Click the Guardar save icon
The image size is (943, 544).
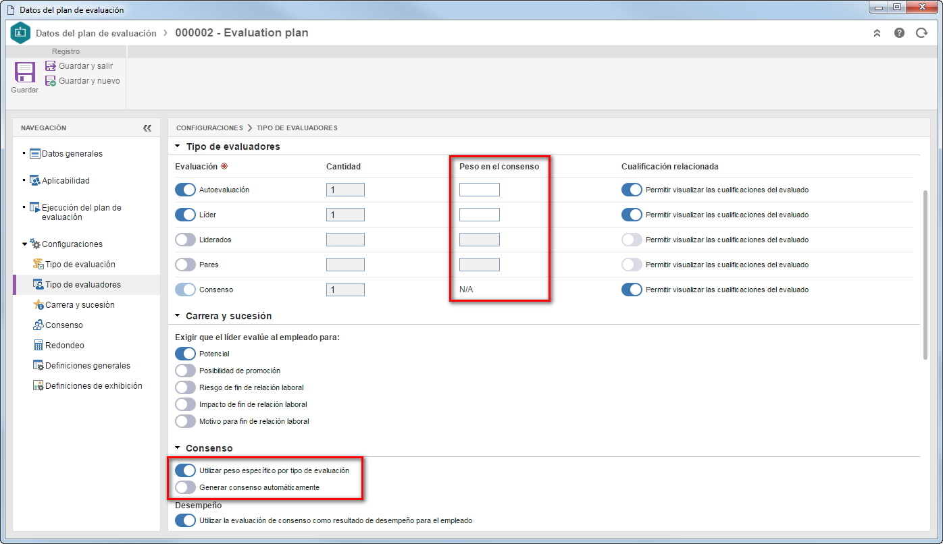tap(24, 72)
